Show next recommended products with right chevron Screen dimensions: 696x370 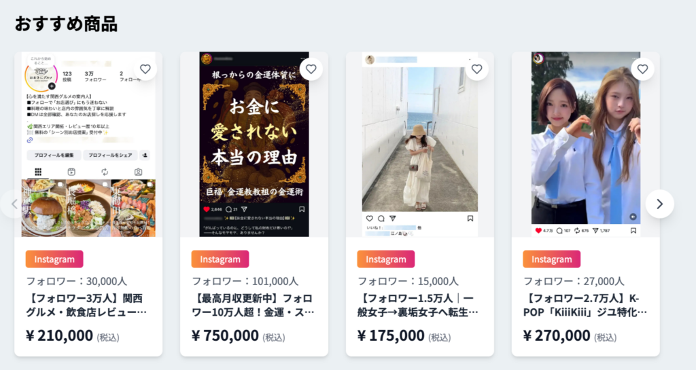pyautogui.click(x=659, y=204)
